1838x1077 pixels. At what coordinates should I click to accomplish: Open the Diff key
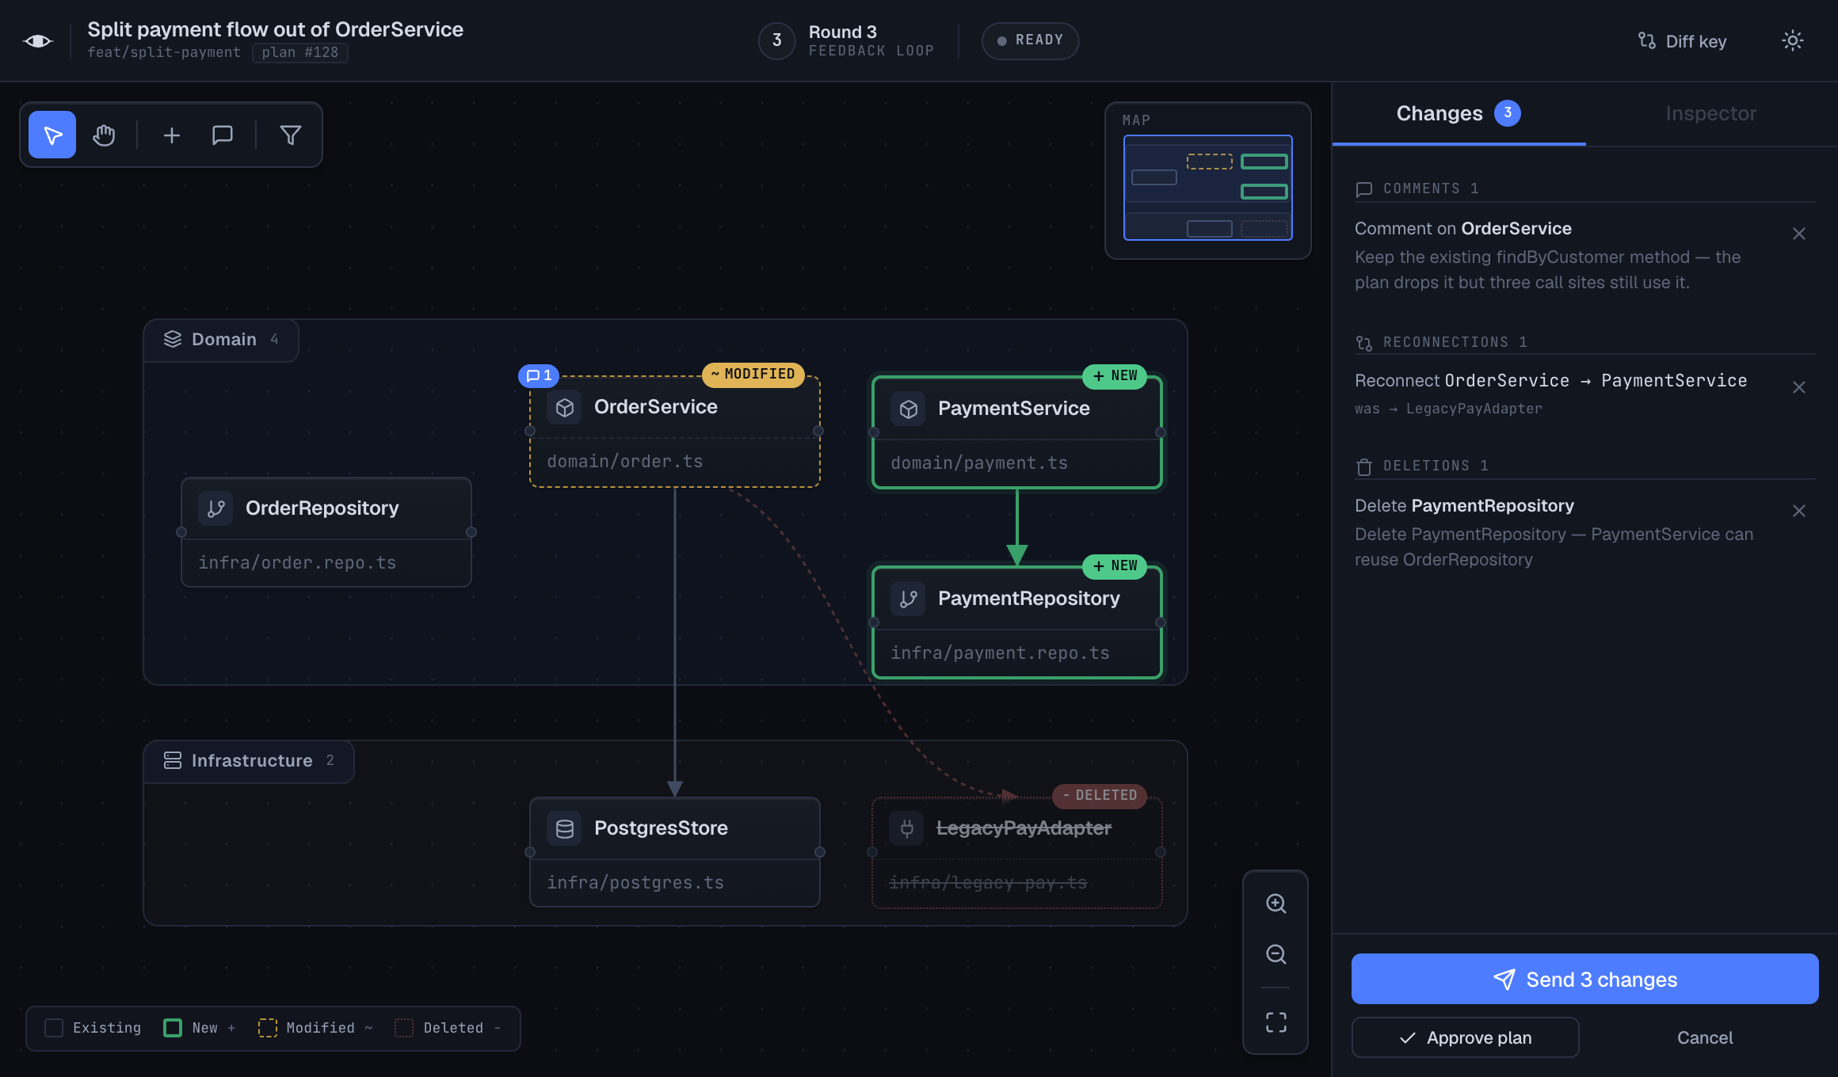point(1683,41)
